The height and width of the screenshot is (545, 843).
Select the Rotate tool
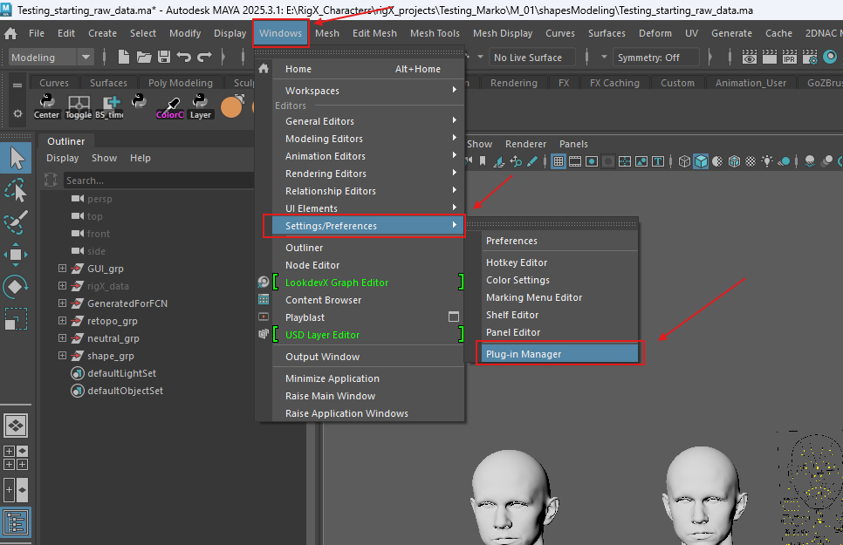[x=16, y=287]
